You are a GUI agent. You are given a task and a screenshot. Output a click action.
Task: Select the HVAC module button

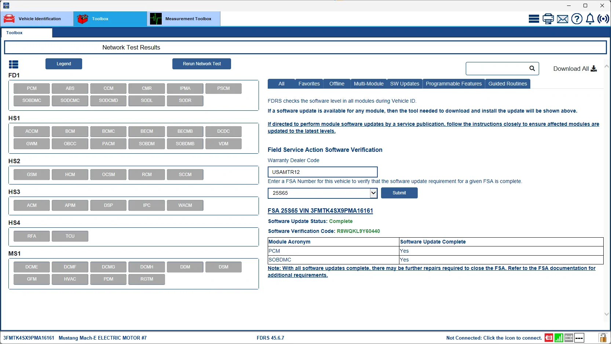[x=70, y=279]
